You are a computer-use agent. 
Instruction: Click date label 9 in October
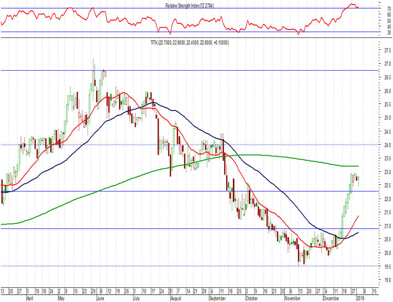point(256,292)
